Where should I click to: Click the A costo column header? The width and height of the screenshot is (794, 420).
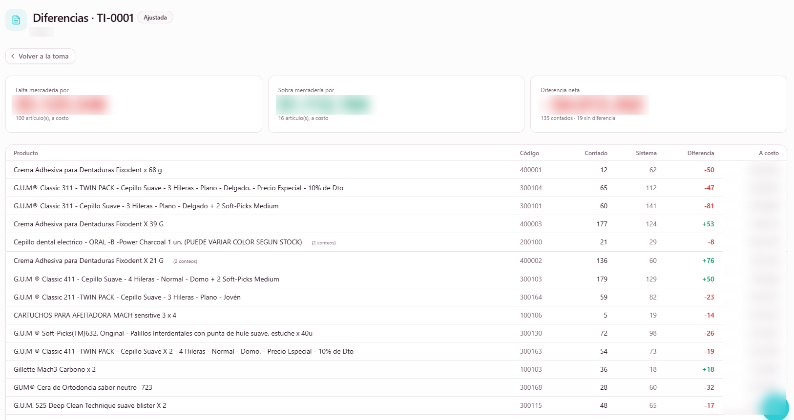769,153
